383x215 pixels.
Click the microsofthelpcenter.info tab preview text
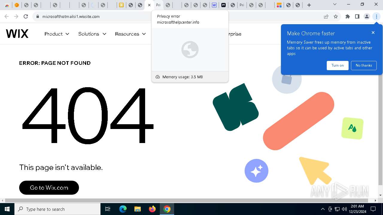coord(178,22)
